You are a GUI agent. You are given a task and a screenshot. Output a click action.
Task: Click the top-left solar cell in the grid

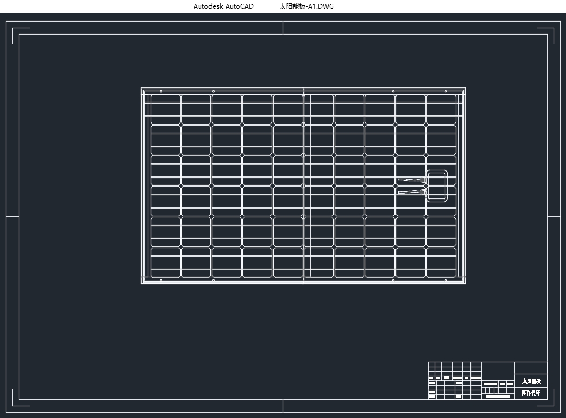pyautogui.click(x=165, y=109)
